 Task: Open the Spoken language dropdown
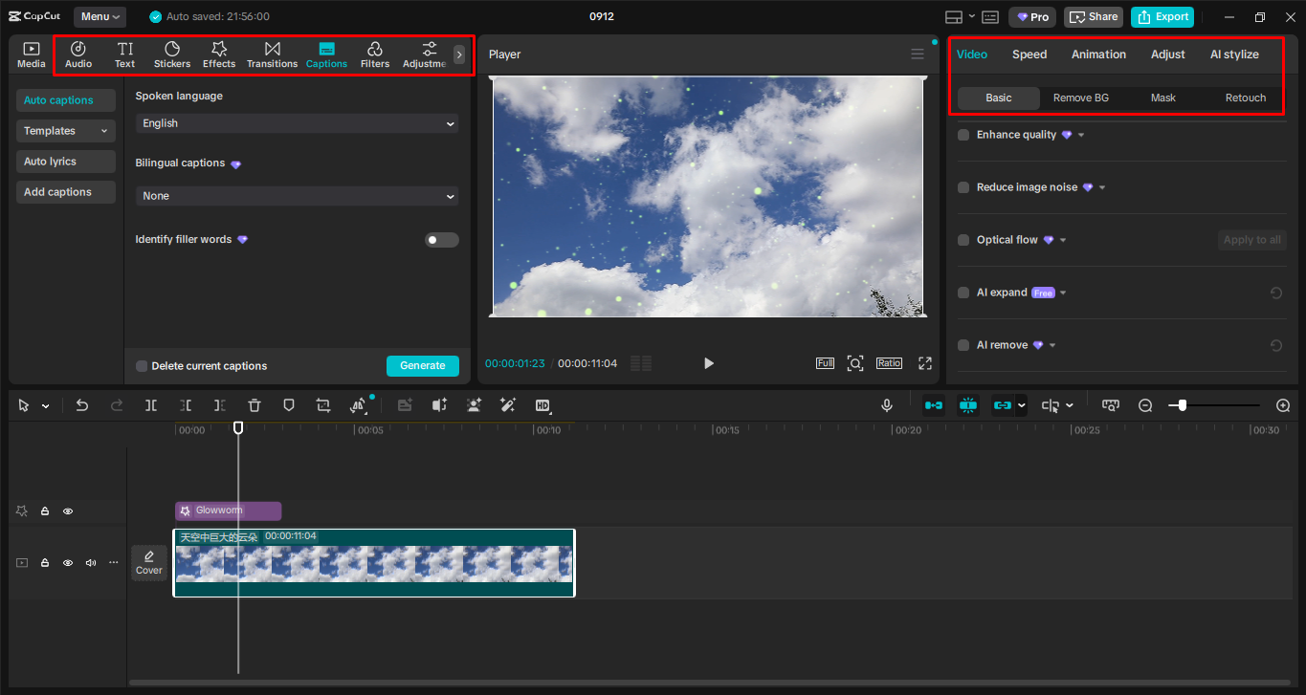pyautogui.click(x=297, y=123)
